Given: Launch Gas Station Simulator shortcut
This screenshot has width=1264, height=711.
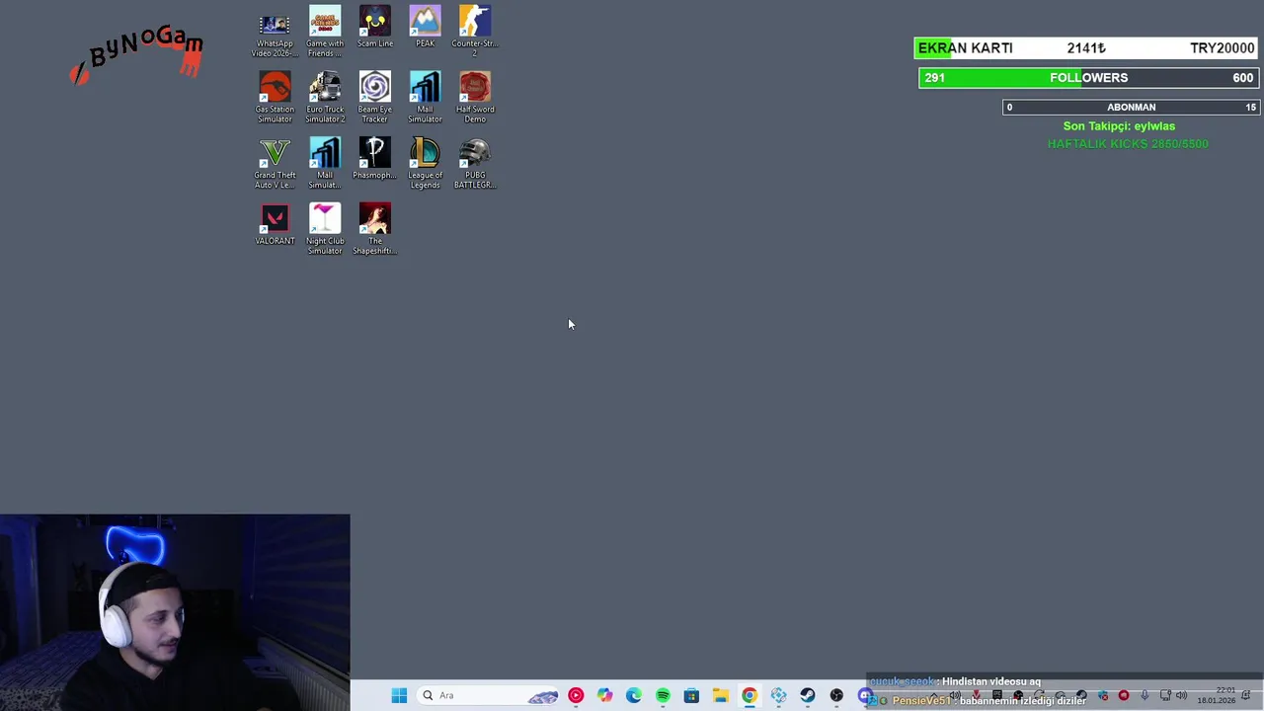Looking at the screenshot, I should coord(275,97).
